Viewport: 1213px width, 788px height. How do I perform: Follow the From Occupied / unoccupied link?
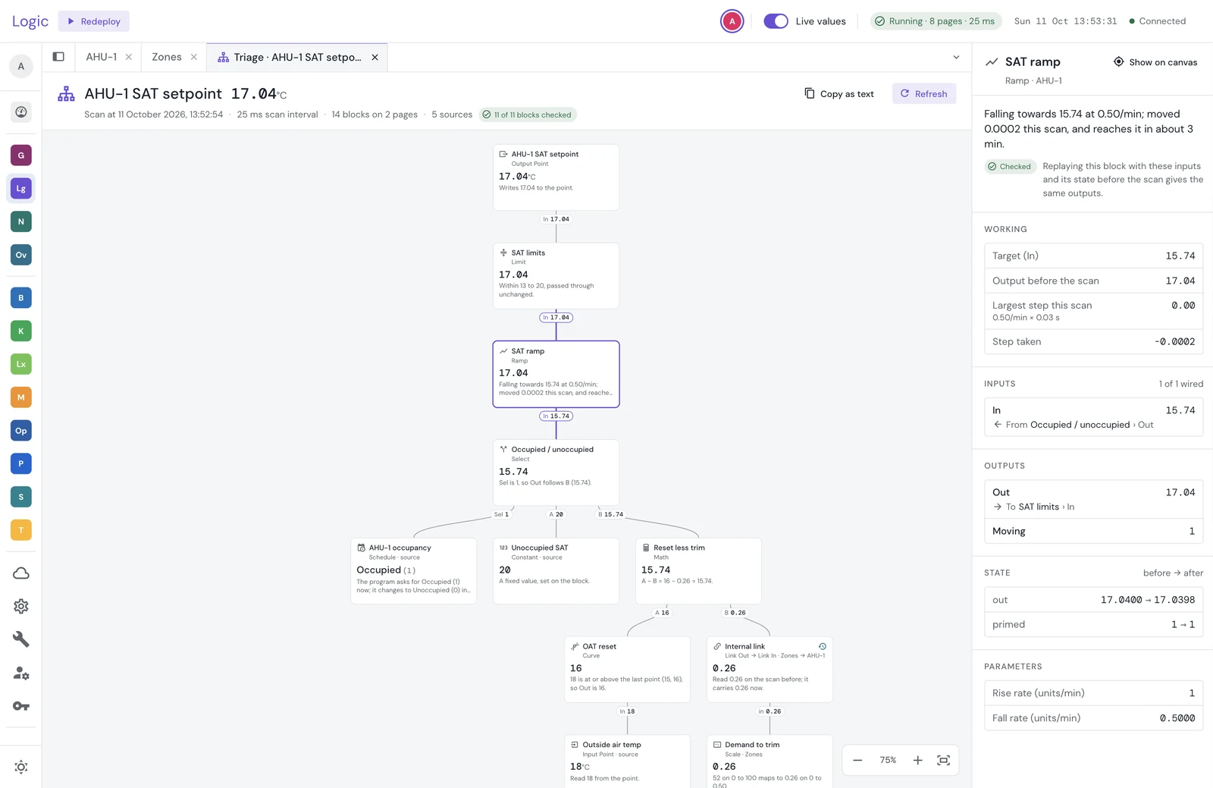tap(1074, 425)
